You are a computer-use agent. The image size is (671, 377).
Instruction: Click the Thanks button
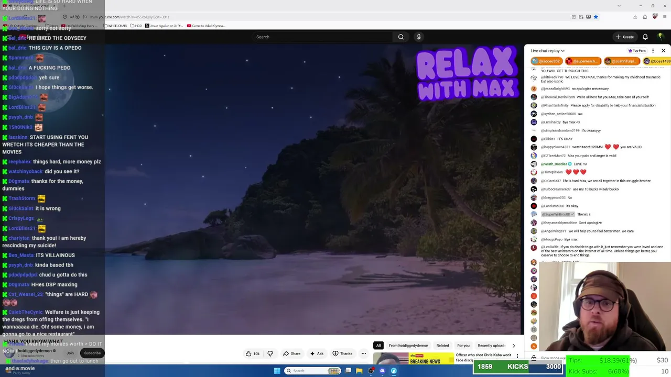(x=342, y=353)
